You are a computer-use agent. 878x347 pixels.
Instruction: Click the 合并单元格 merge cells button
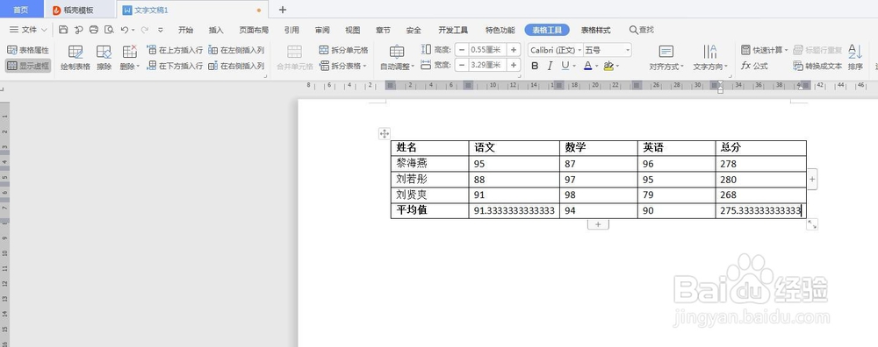click(294, 58)
